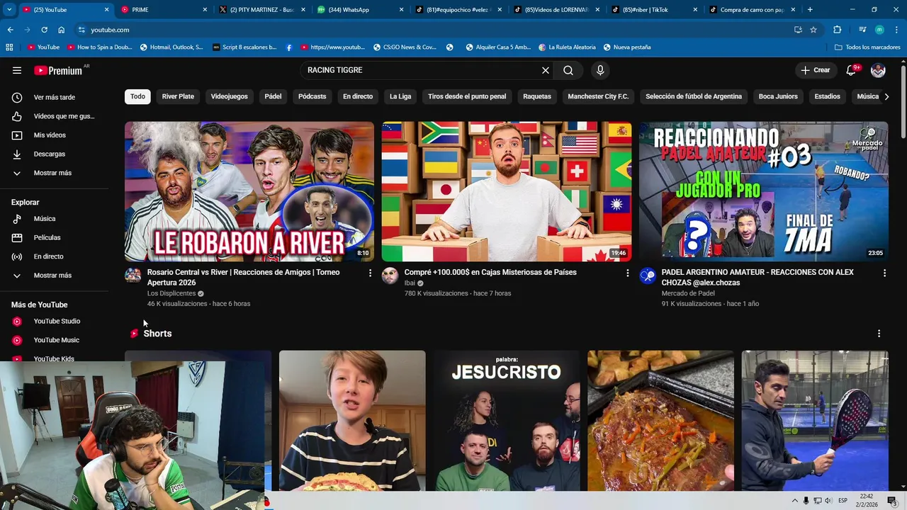Select the Boca Juniors chip
The width and height of the screenshot is (907, 510).
coord(778,96)
